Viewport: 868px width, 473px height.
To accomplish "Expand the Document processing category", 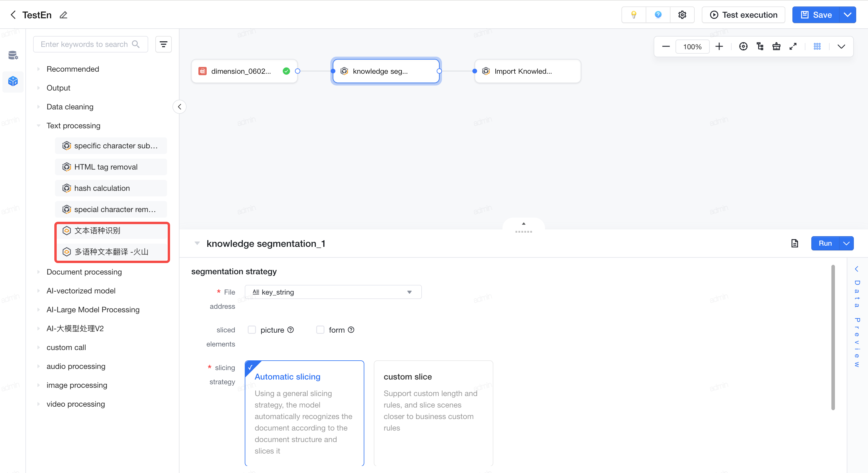I will click(38, 272).
